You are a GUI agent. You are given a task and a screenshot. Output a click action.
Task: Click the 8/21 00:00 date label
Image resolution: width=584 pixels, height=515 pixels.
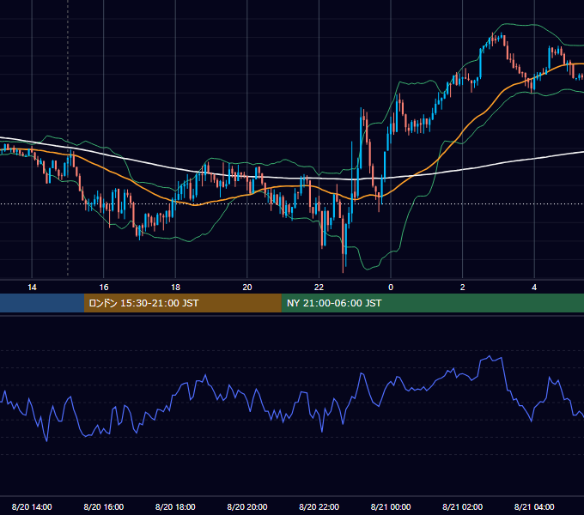click(x=391, y=506)
